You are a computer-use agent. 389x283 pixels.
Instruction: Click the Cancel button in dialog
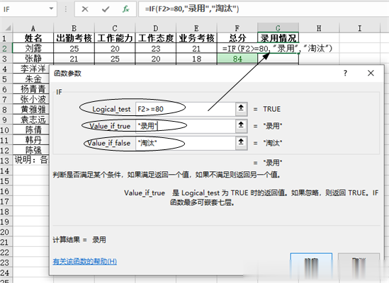click(359, 263)
